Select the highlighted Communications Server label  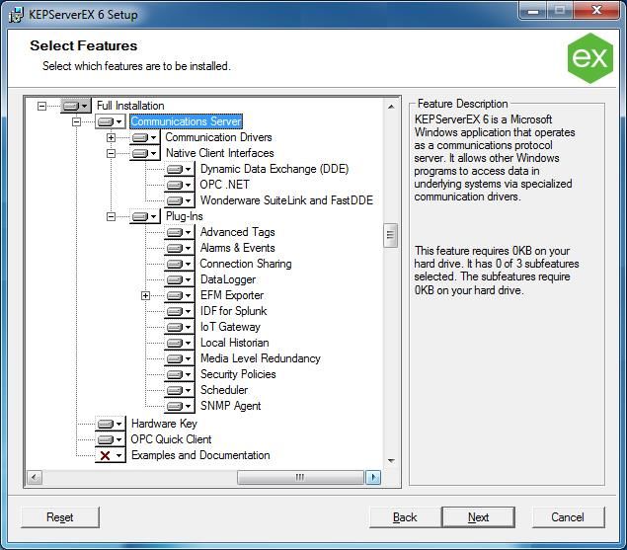(x=186, y=121)
